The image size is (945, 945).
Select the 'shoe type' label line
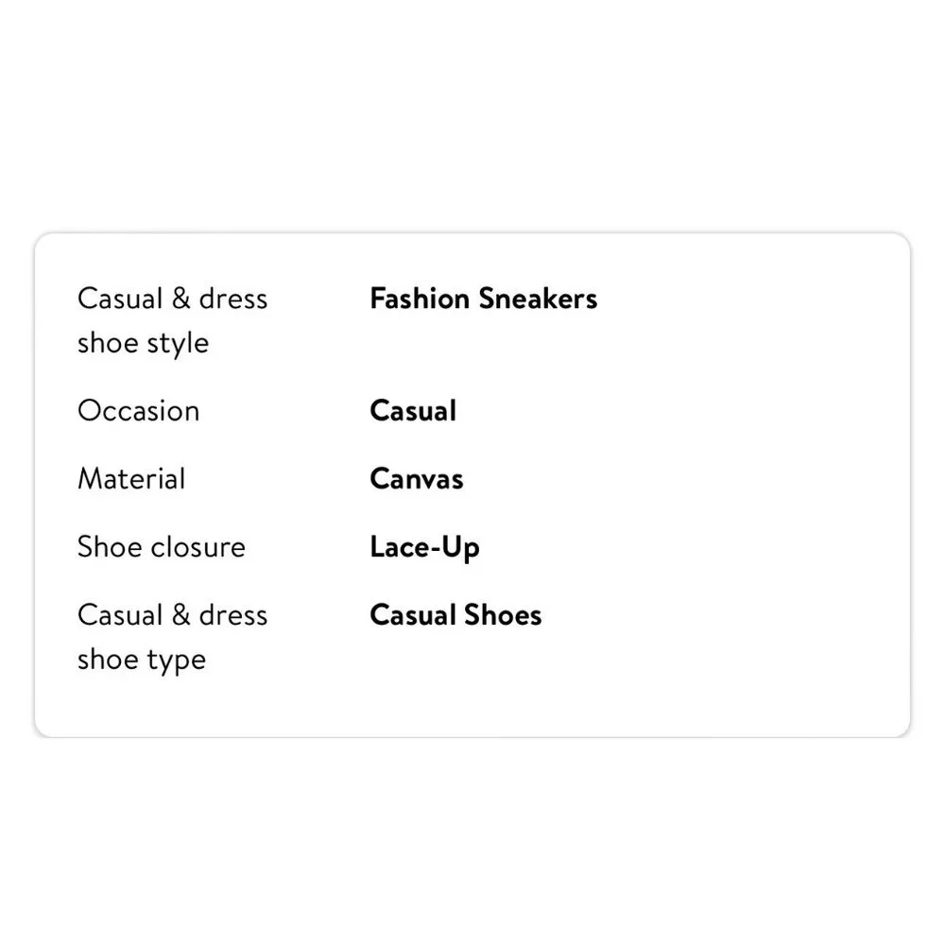[x=142, y=661]
